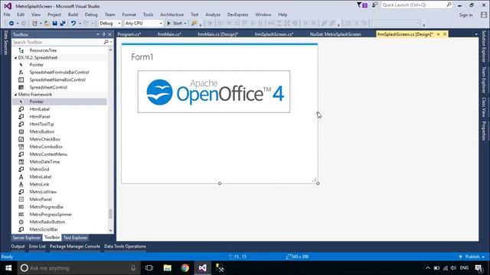Open the Server Explorer tab
Image resolution: width=490 pixels, height=275 pixels.
[x=27, y=238]
